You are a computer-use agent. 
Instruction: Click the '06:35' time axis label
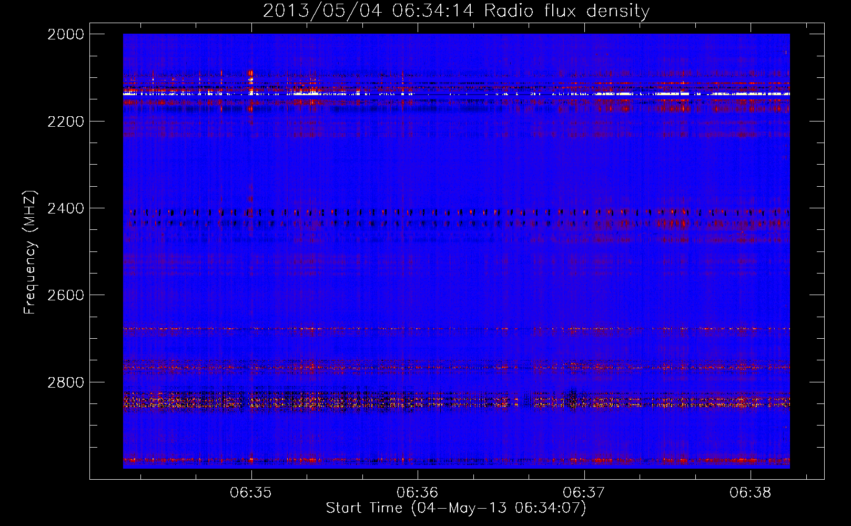251,493
